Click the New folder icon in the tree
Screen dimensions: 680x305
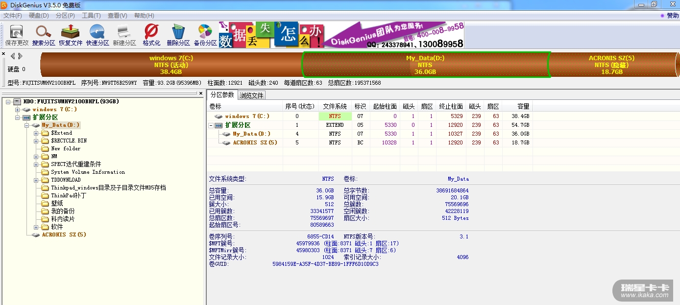click(x=45, y=149)
